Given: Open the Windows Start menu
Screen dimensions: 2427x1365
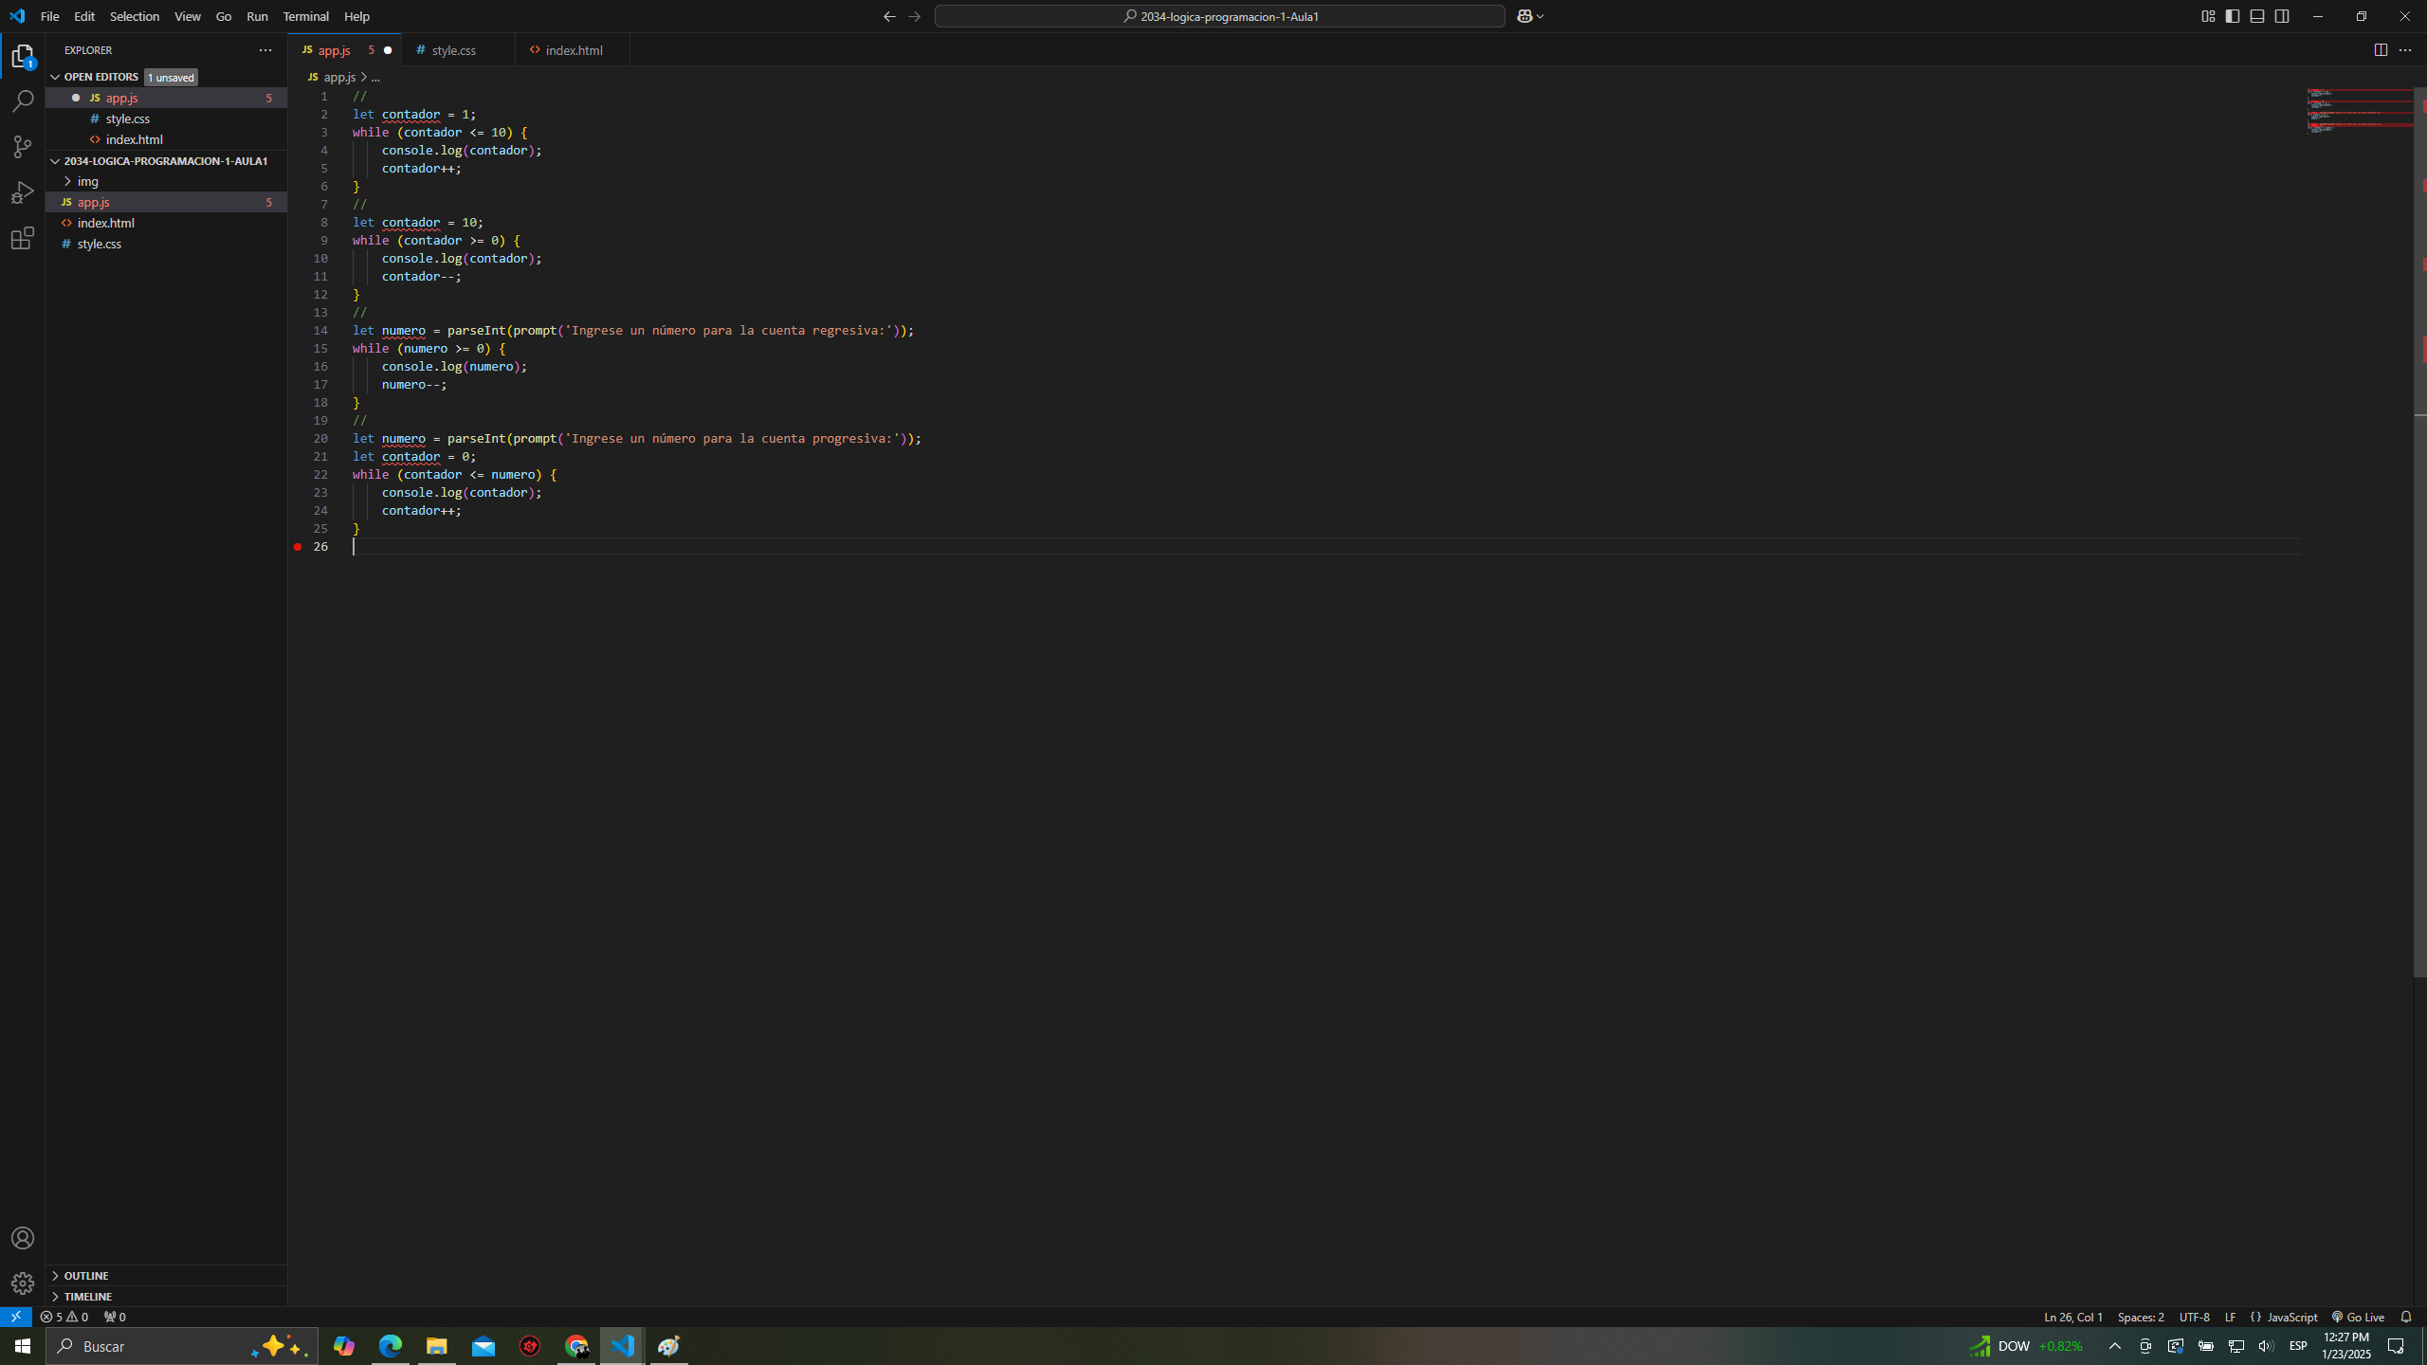Looking at the screenshot, I should click(23, 1346).
